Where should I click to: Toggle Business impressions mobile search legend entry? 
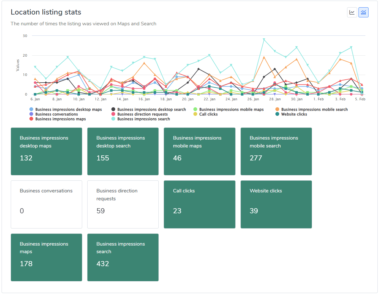[x=311, y=109]
